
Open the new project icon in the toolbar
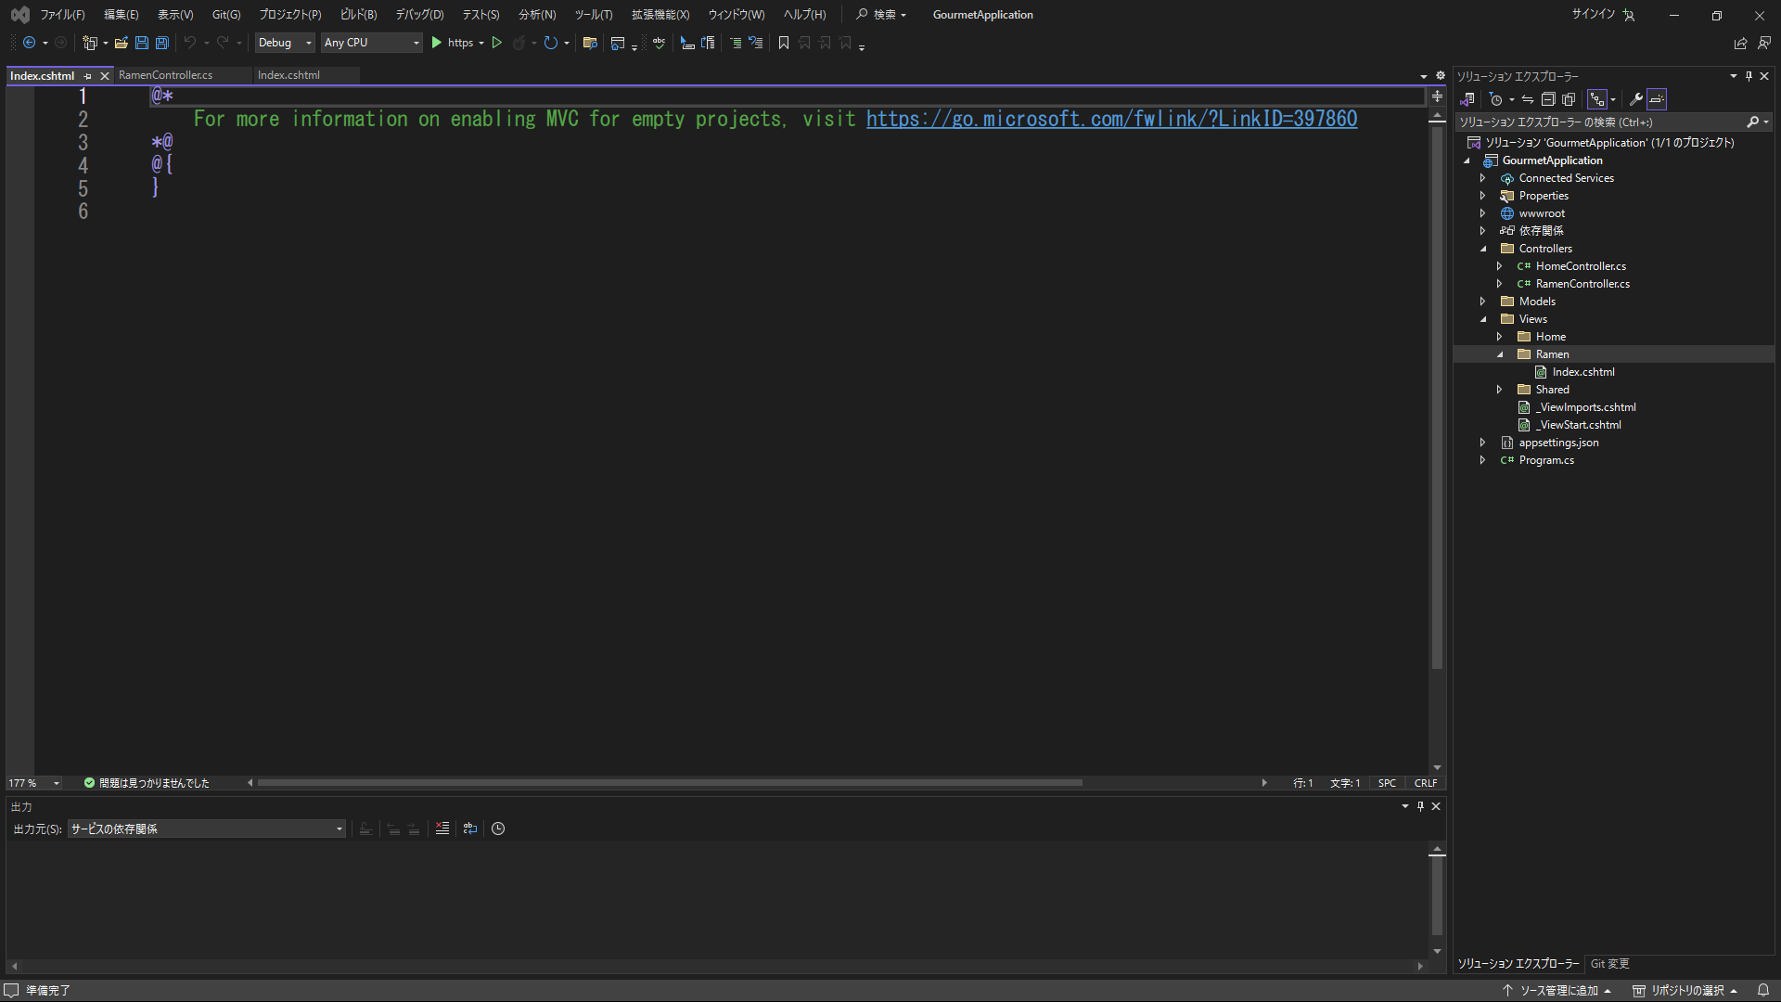[x=89, y=43]
